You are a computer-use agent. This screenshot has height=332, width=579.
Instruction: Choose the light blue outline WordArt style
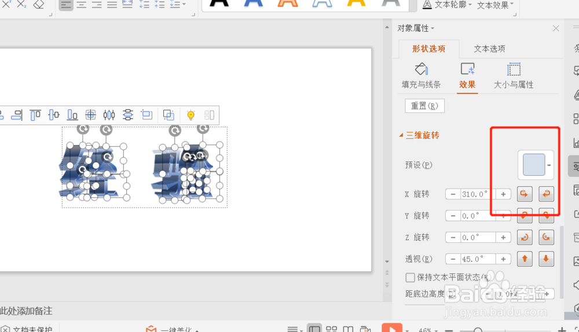click(x=322, y=3)
